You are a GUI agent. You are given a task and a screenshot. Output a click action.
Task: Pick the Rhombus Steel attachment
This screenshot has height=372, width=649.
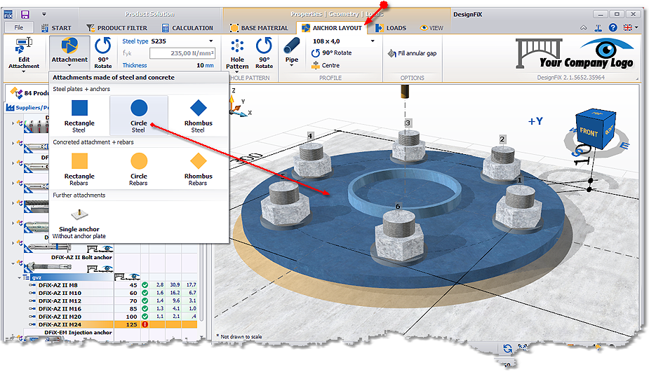tap(198, 114)
